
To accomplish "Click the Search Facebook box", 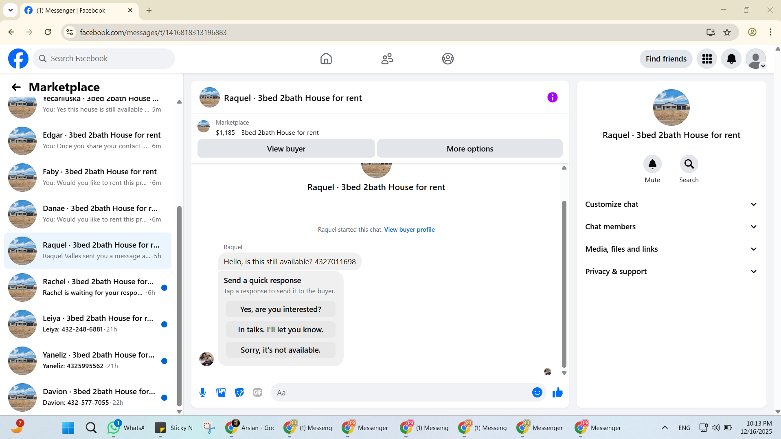I will point(104,59).
